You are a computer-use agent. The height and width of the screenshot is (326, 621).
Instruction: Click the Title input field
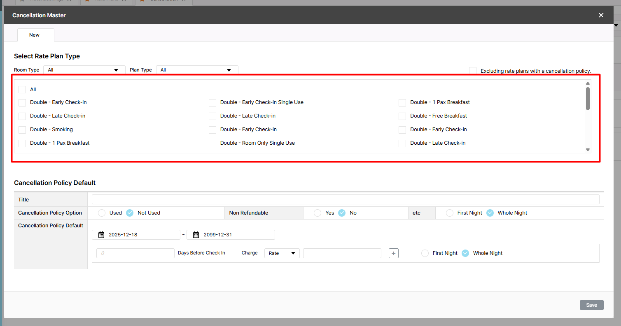[x=345, y=199]
